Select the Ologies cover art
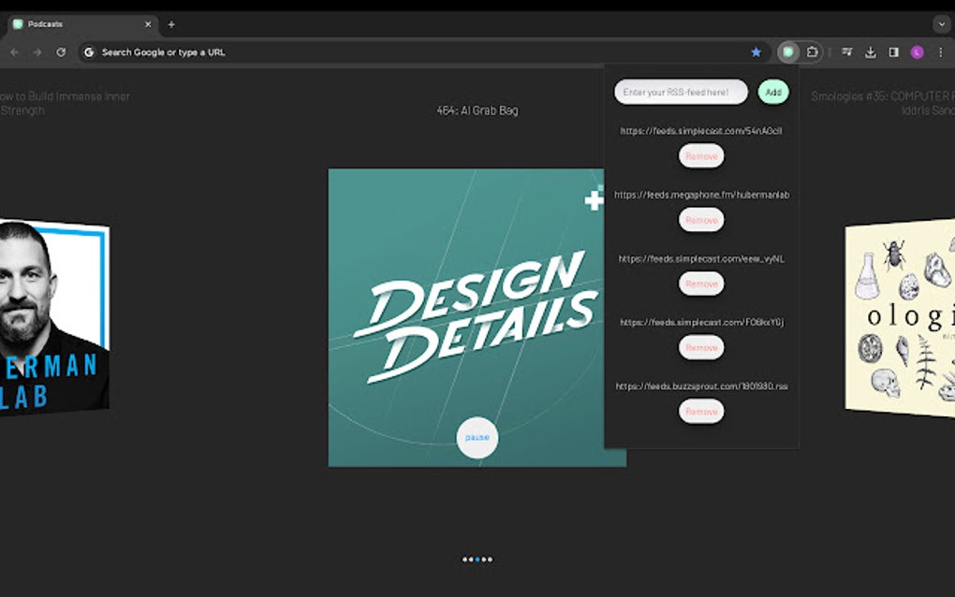Viewport: 955px width, 597px height. click(x=900, y=317)
